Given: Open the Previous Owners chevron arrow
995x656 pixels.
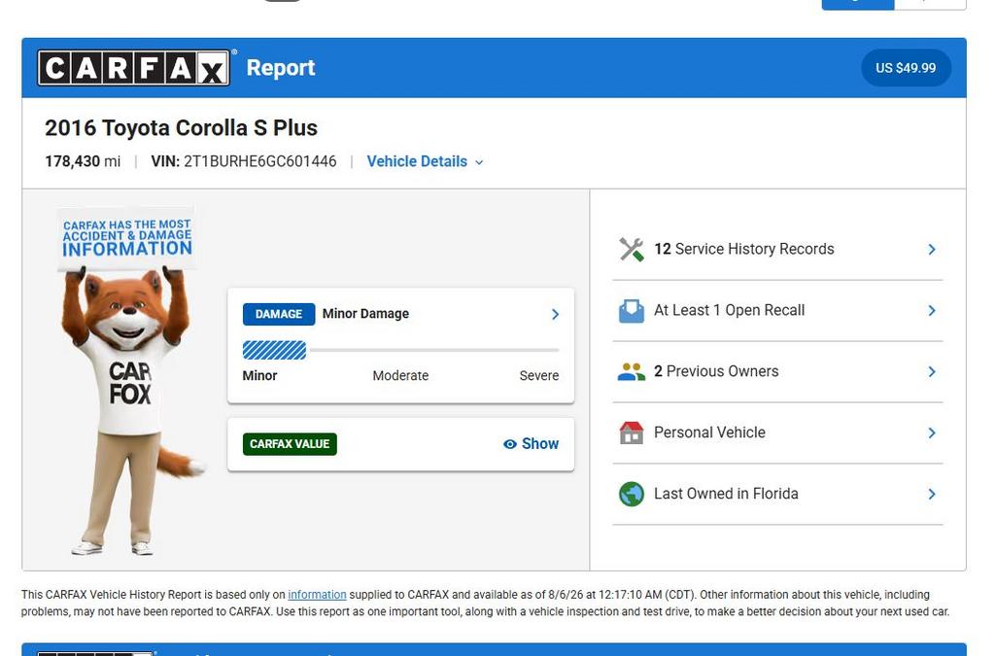Looking at the screenshot, I should (932, 372).
